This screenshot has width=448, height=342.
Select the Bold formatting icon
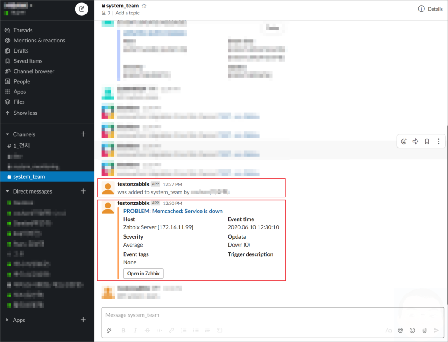pos(123,331)
